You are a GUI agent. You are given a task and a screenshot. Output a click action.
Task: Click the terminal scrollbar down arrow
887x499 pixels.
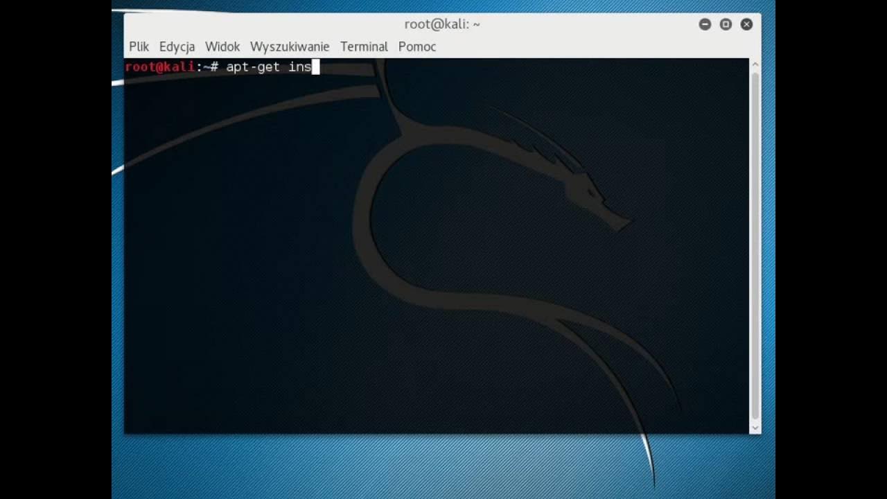click(755, 428)
